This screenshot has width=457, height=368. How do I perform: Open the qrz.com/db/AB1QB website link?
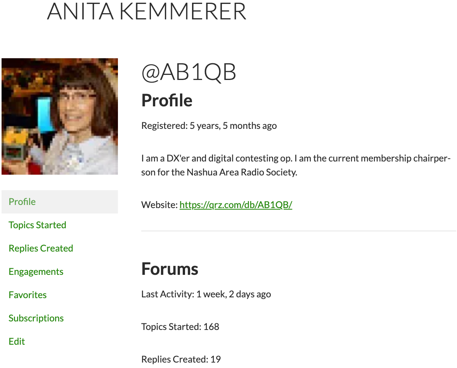[236, 205]
